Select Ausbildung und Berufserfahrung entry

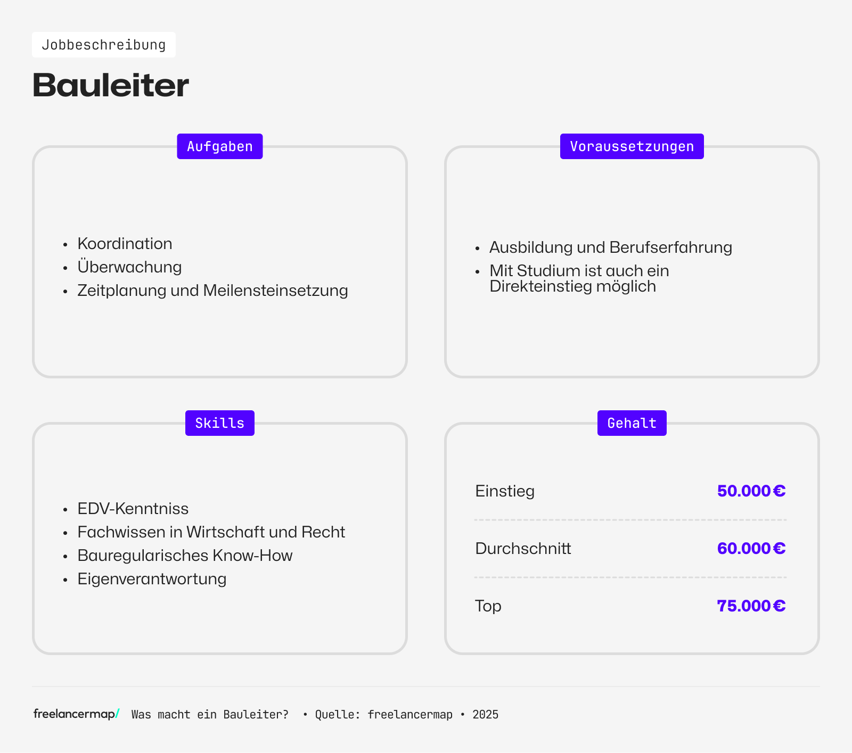(x=610, y=247)
